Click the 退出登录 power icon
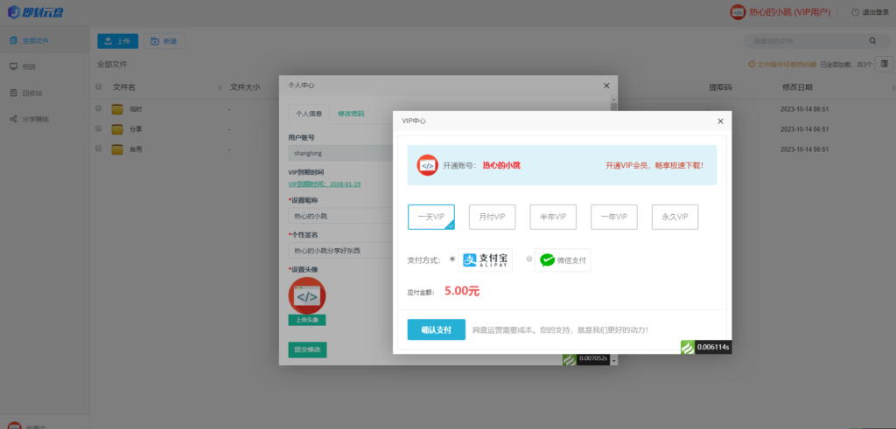Screen dimensions: 896x429 click(x=855, y=12)
